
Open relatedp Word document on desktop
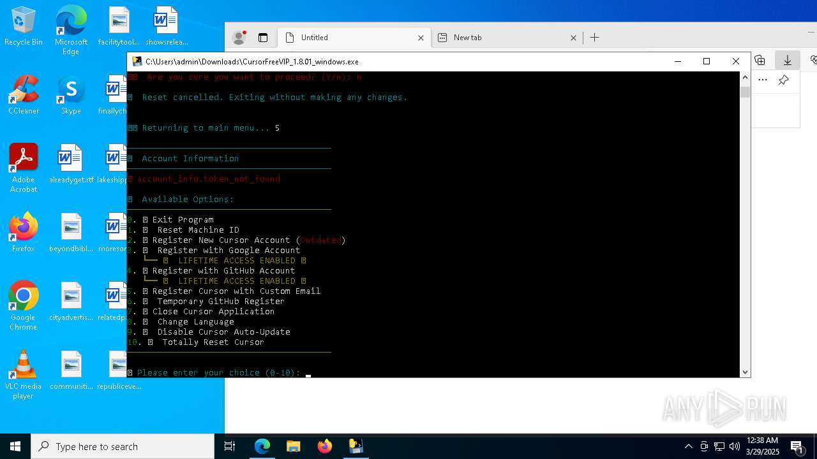coord(112,302)
